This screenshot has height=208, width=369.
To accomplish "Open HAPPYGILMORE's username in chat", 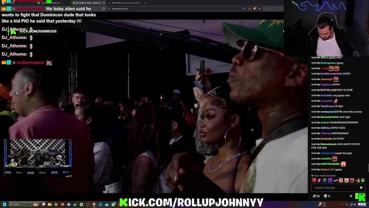I will (x=330, y=164).
